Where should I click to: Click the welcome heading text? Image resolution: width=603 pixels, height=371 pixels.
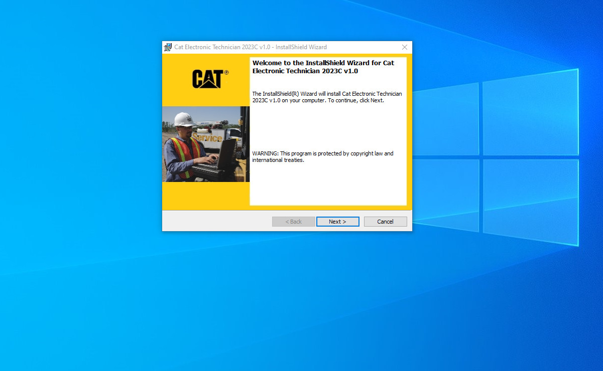click(x=323, y=67)
